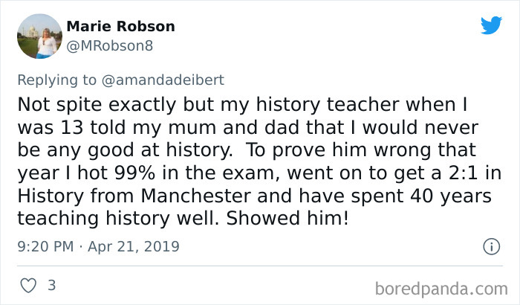Click the phrase "Not spite exactly"
Viewport: 520px width, 305px height.
tap(97, 105)
